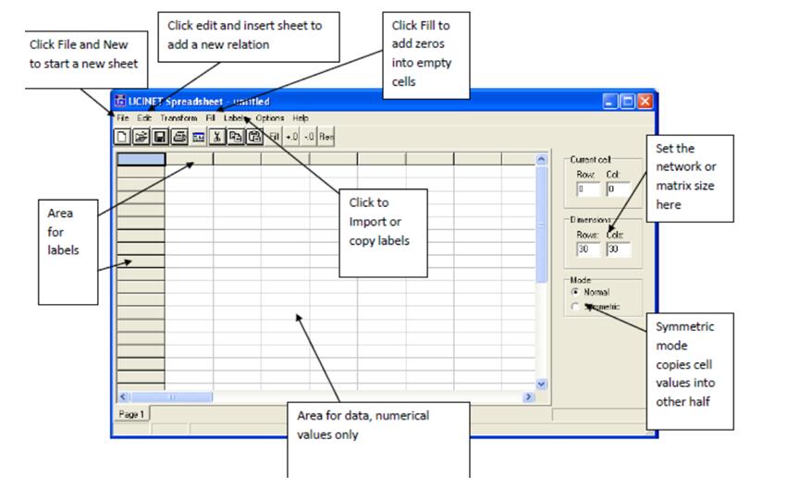This screenshot has height=487, width=799.
Task: Open the Options menu
Action: [x=270, y=117]
